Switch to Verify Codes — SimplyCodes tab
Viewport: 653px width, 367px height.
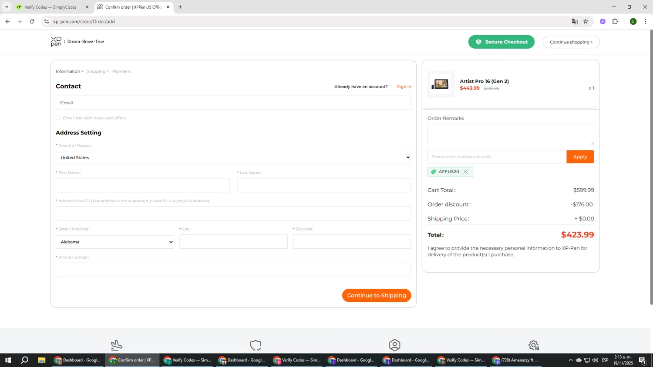click(51, 7)
